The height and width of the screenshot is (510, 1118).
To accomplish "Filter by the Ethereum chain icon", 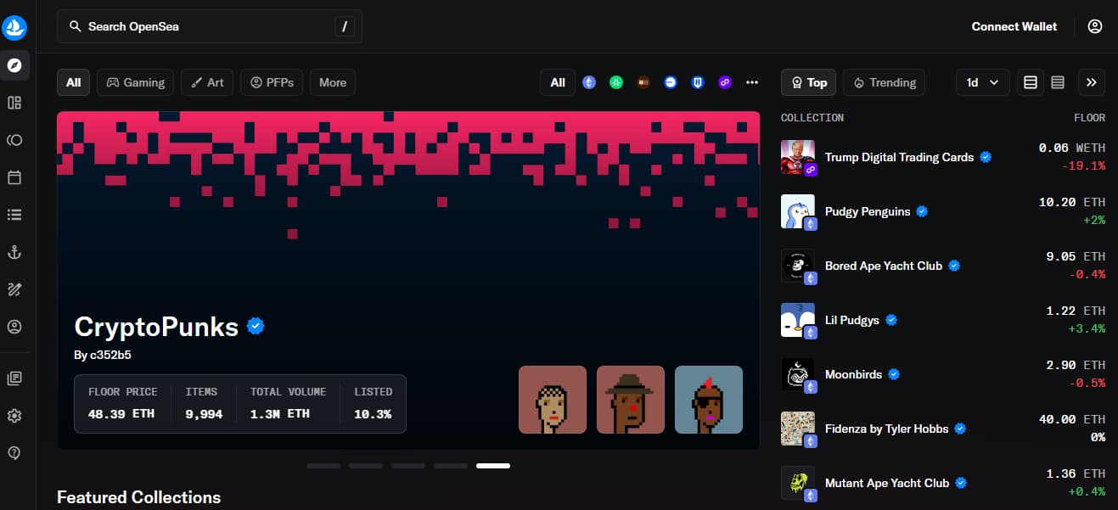I will coord(589,82).
